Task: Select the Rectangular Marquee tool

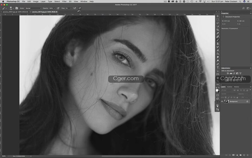Action: click(218, 19)
